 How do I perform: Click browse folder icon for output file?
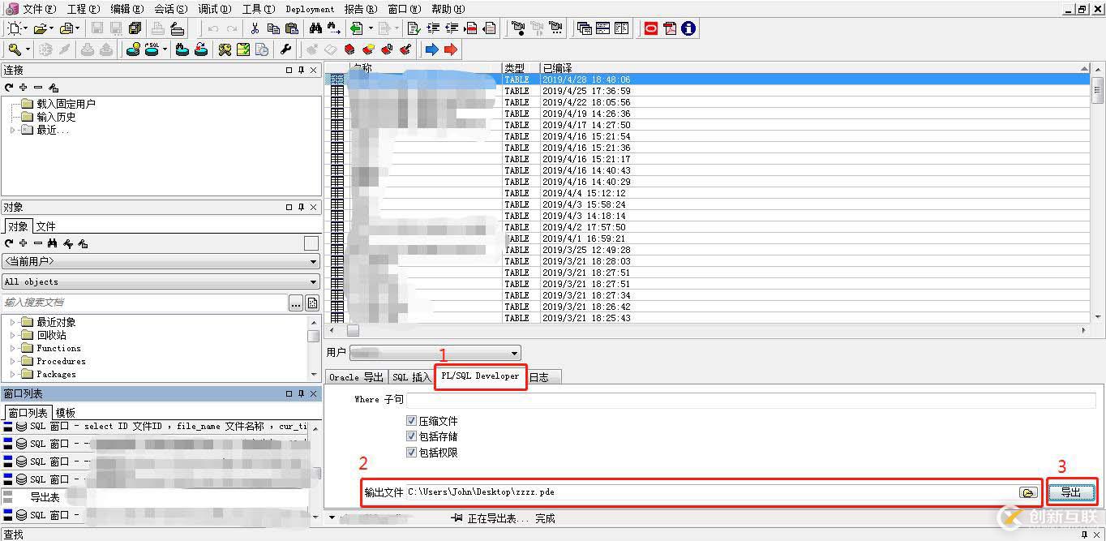click(x=1028, y=492)
